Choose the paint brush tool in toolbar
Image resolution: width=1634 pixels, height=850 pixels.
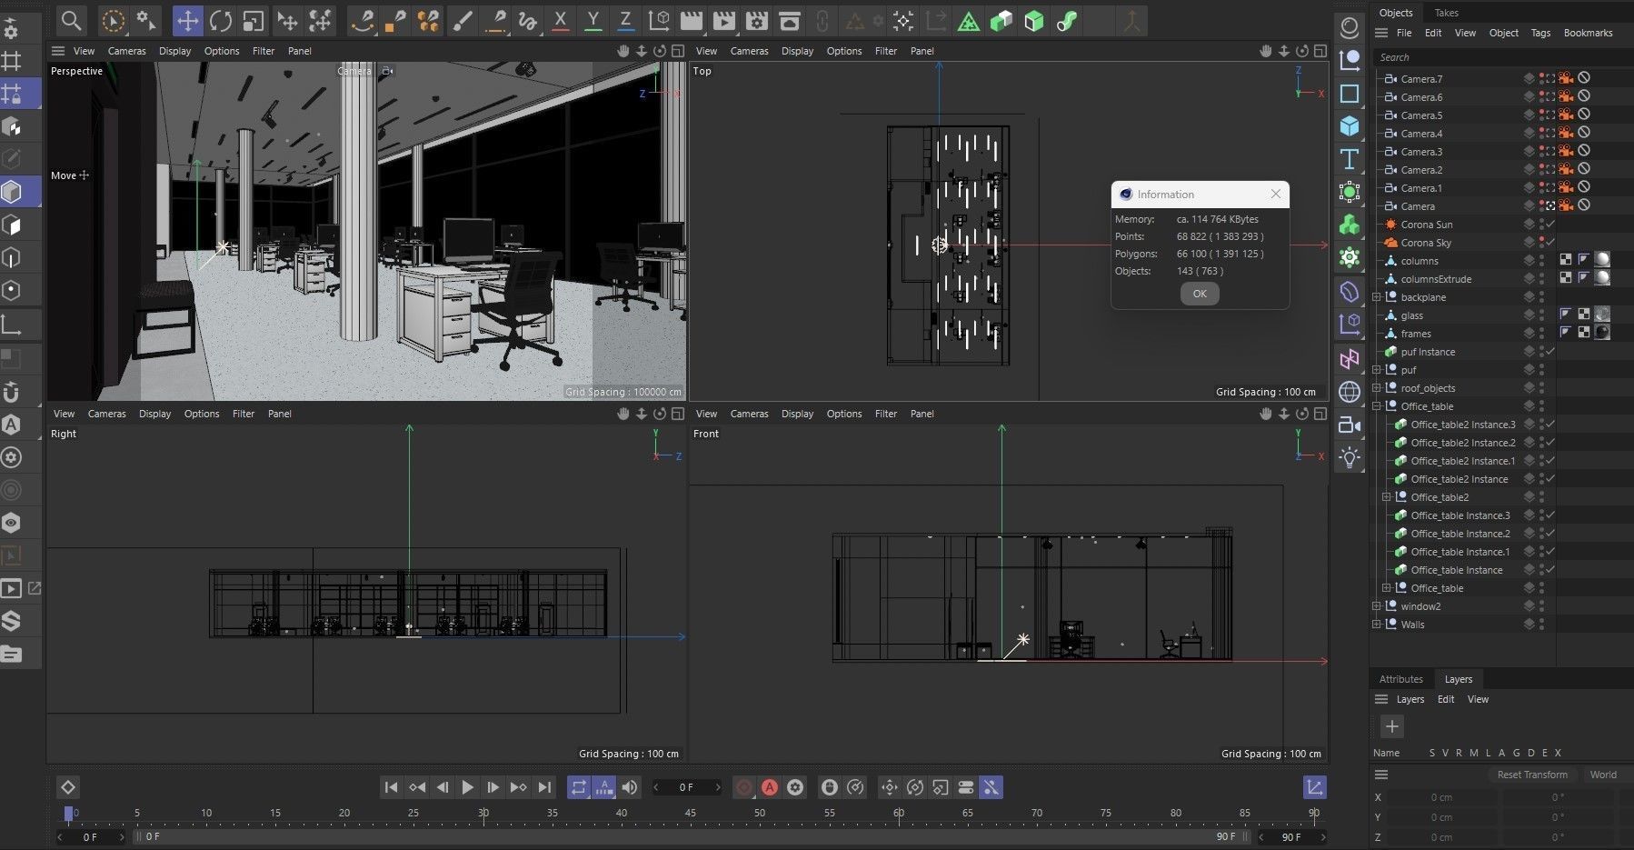click(463, 20)
